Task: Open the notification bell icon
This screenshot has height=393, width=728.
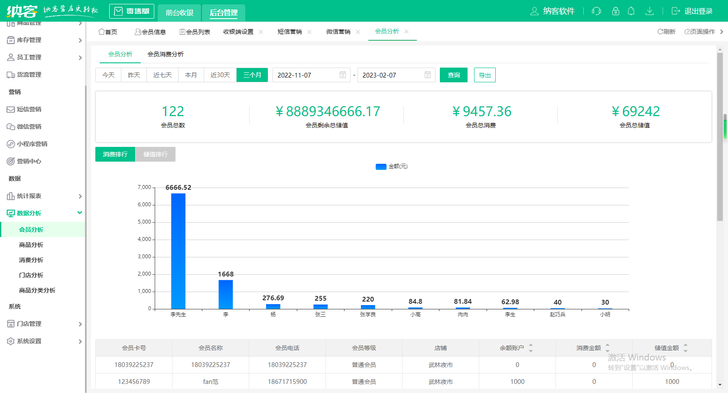Action: pyautogui.click(x=631, y=11)
